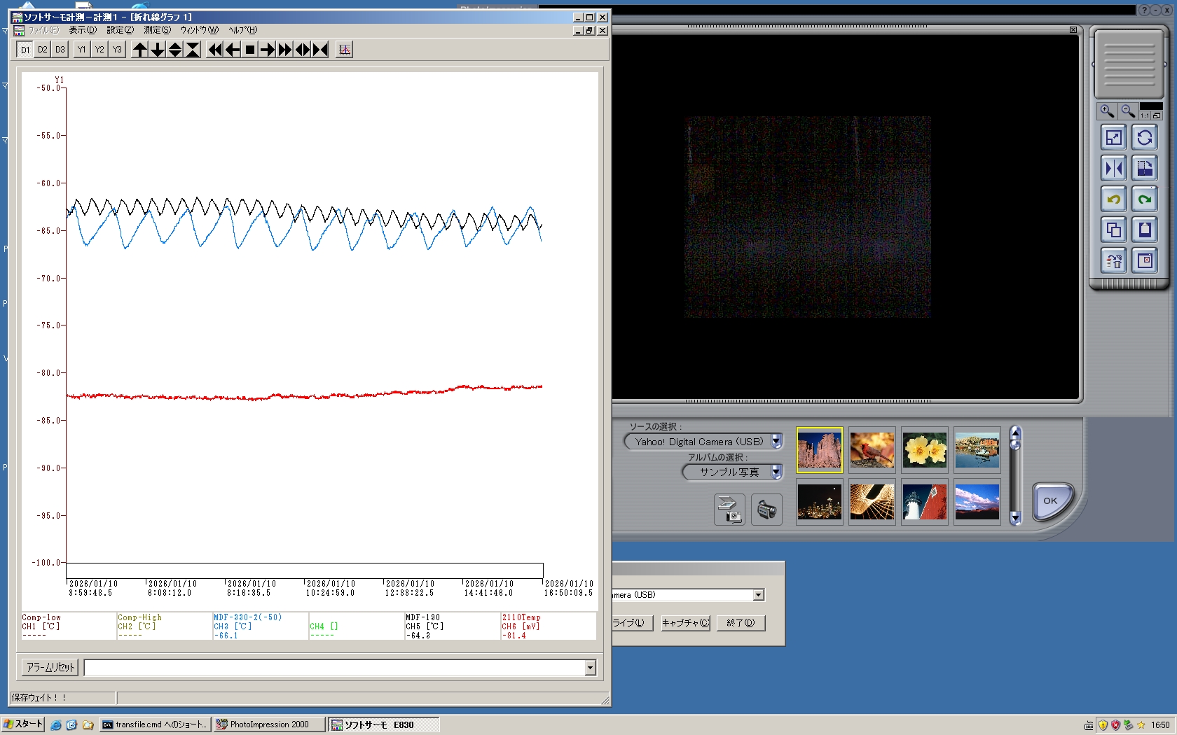Click the mirror flip horizontal icon
The image size is (1177, 735).
tap(1113, 169)
